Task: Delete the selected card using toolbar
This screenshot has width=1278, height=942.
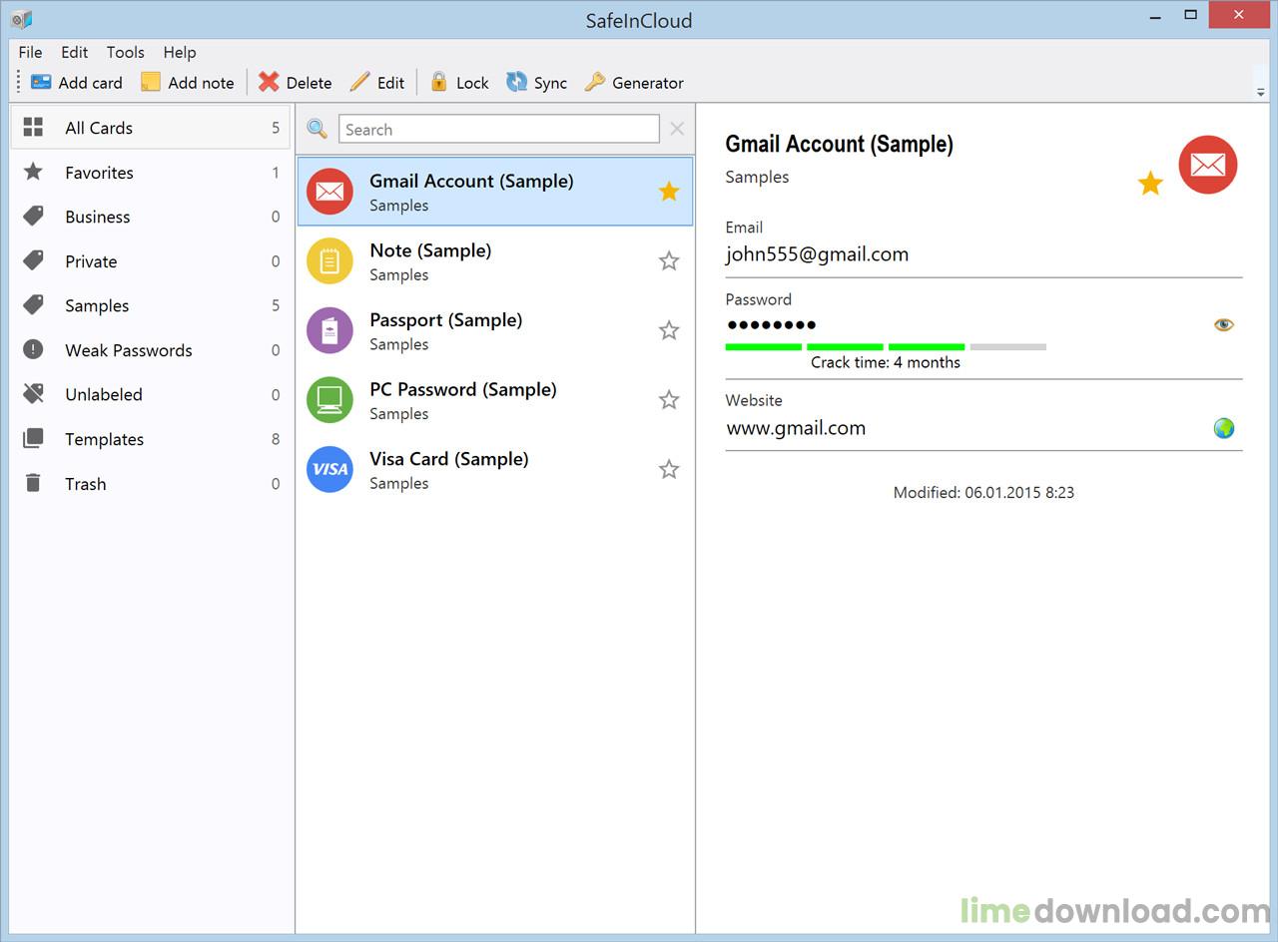Action: [269, 83]
